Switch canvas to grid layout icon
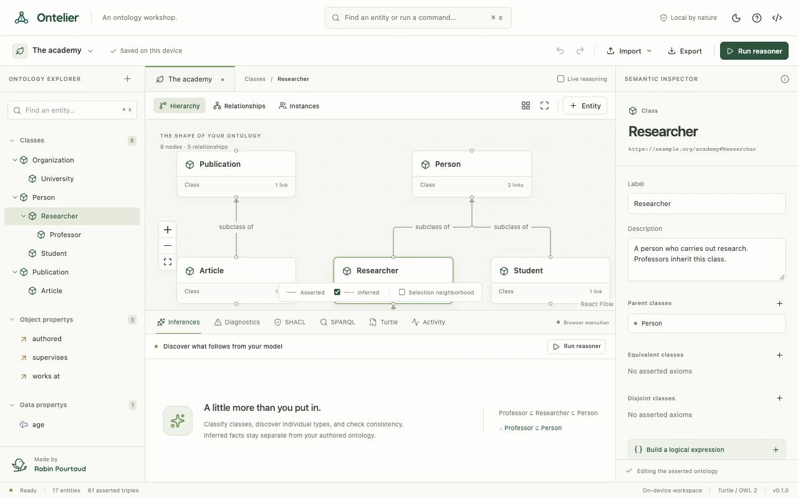 pyautogui.click(x=526, y=106)
